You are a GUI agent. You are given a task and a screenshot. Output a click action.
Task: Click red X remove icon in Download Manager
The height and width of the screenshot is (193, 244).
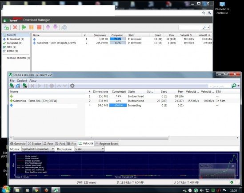15,28
